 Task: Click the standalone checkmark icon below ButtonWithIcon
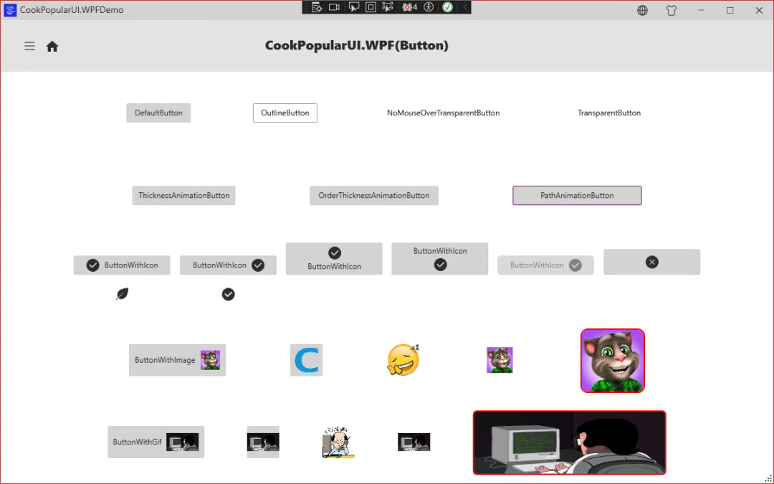(x=228, y=294)
